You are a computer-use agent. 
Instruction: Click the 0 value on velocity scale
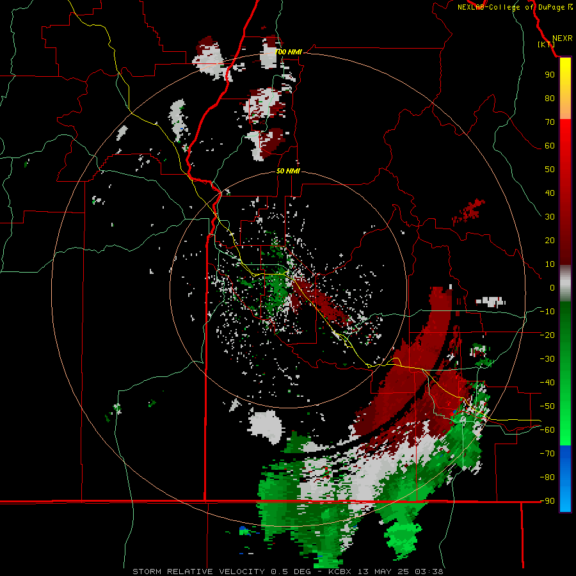[552, 287]
